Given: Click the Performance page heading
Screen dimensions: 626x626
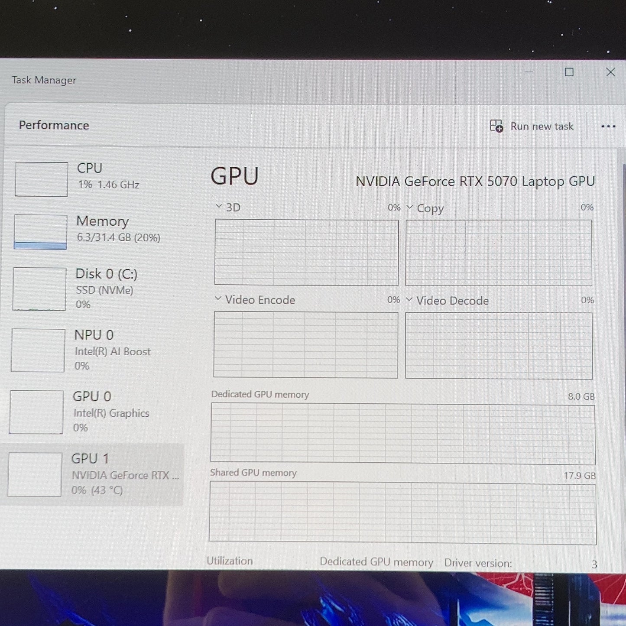Looking at the screenshot, I should pyautogui.click(x=54, y=125).
